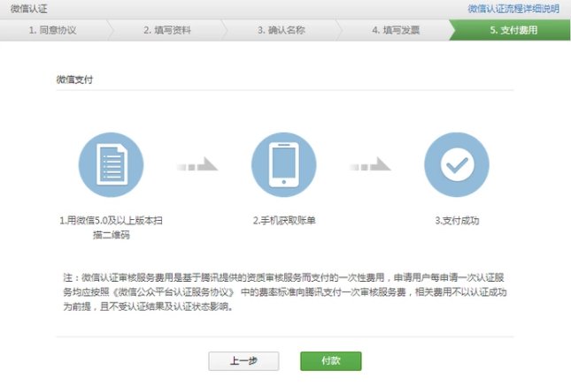Click the 微信认证 title text

click(28, 9)
